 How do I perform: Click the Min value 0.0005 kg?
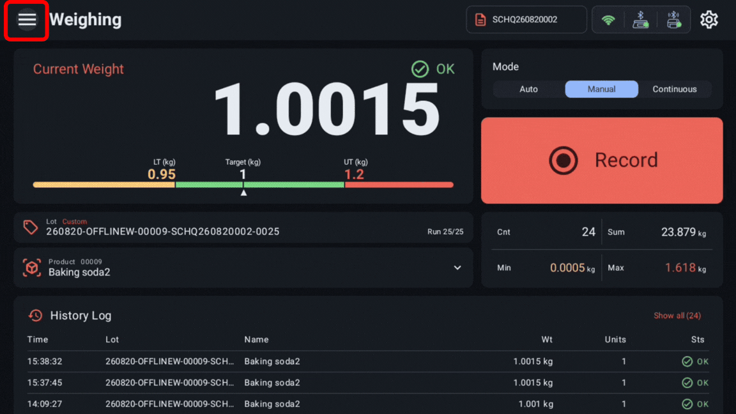point(572,268)
